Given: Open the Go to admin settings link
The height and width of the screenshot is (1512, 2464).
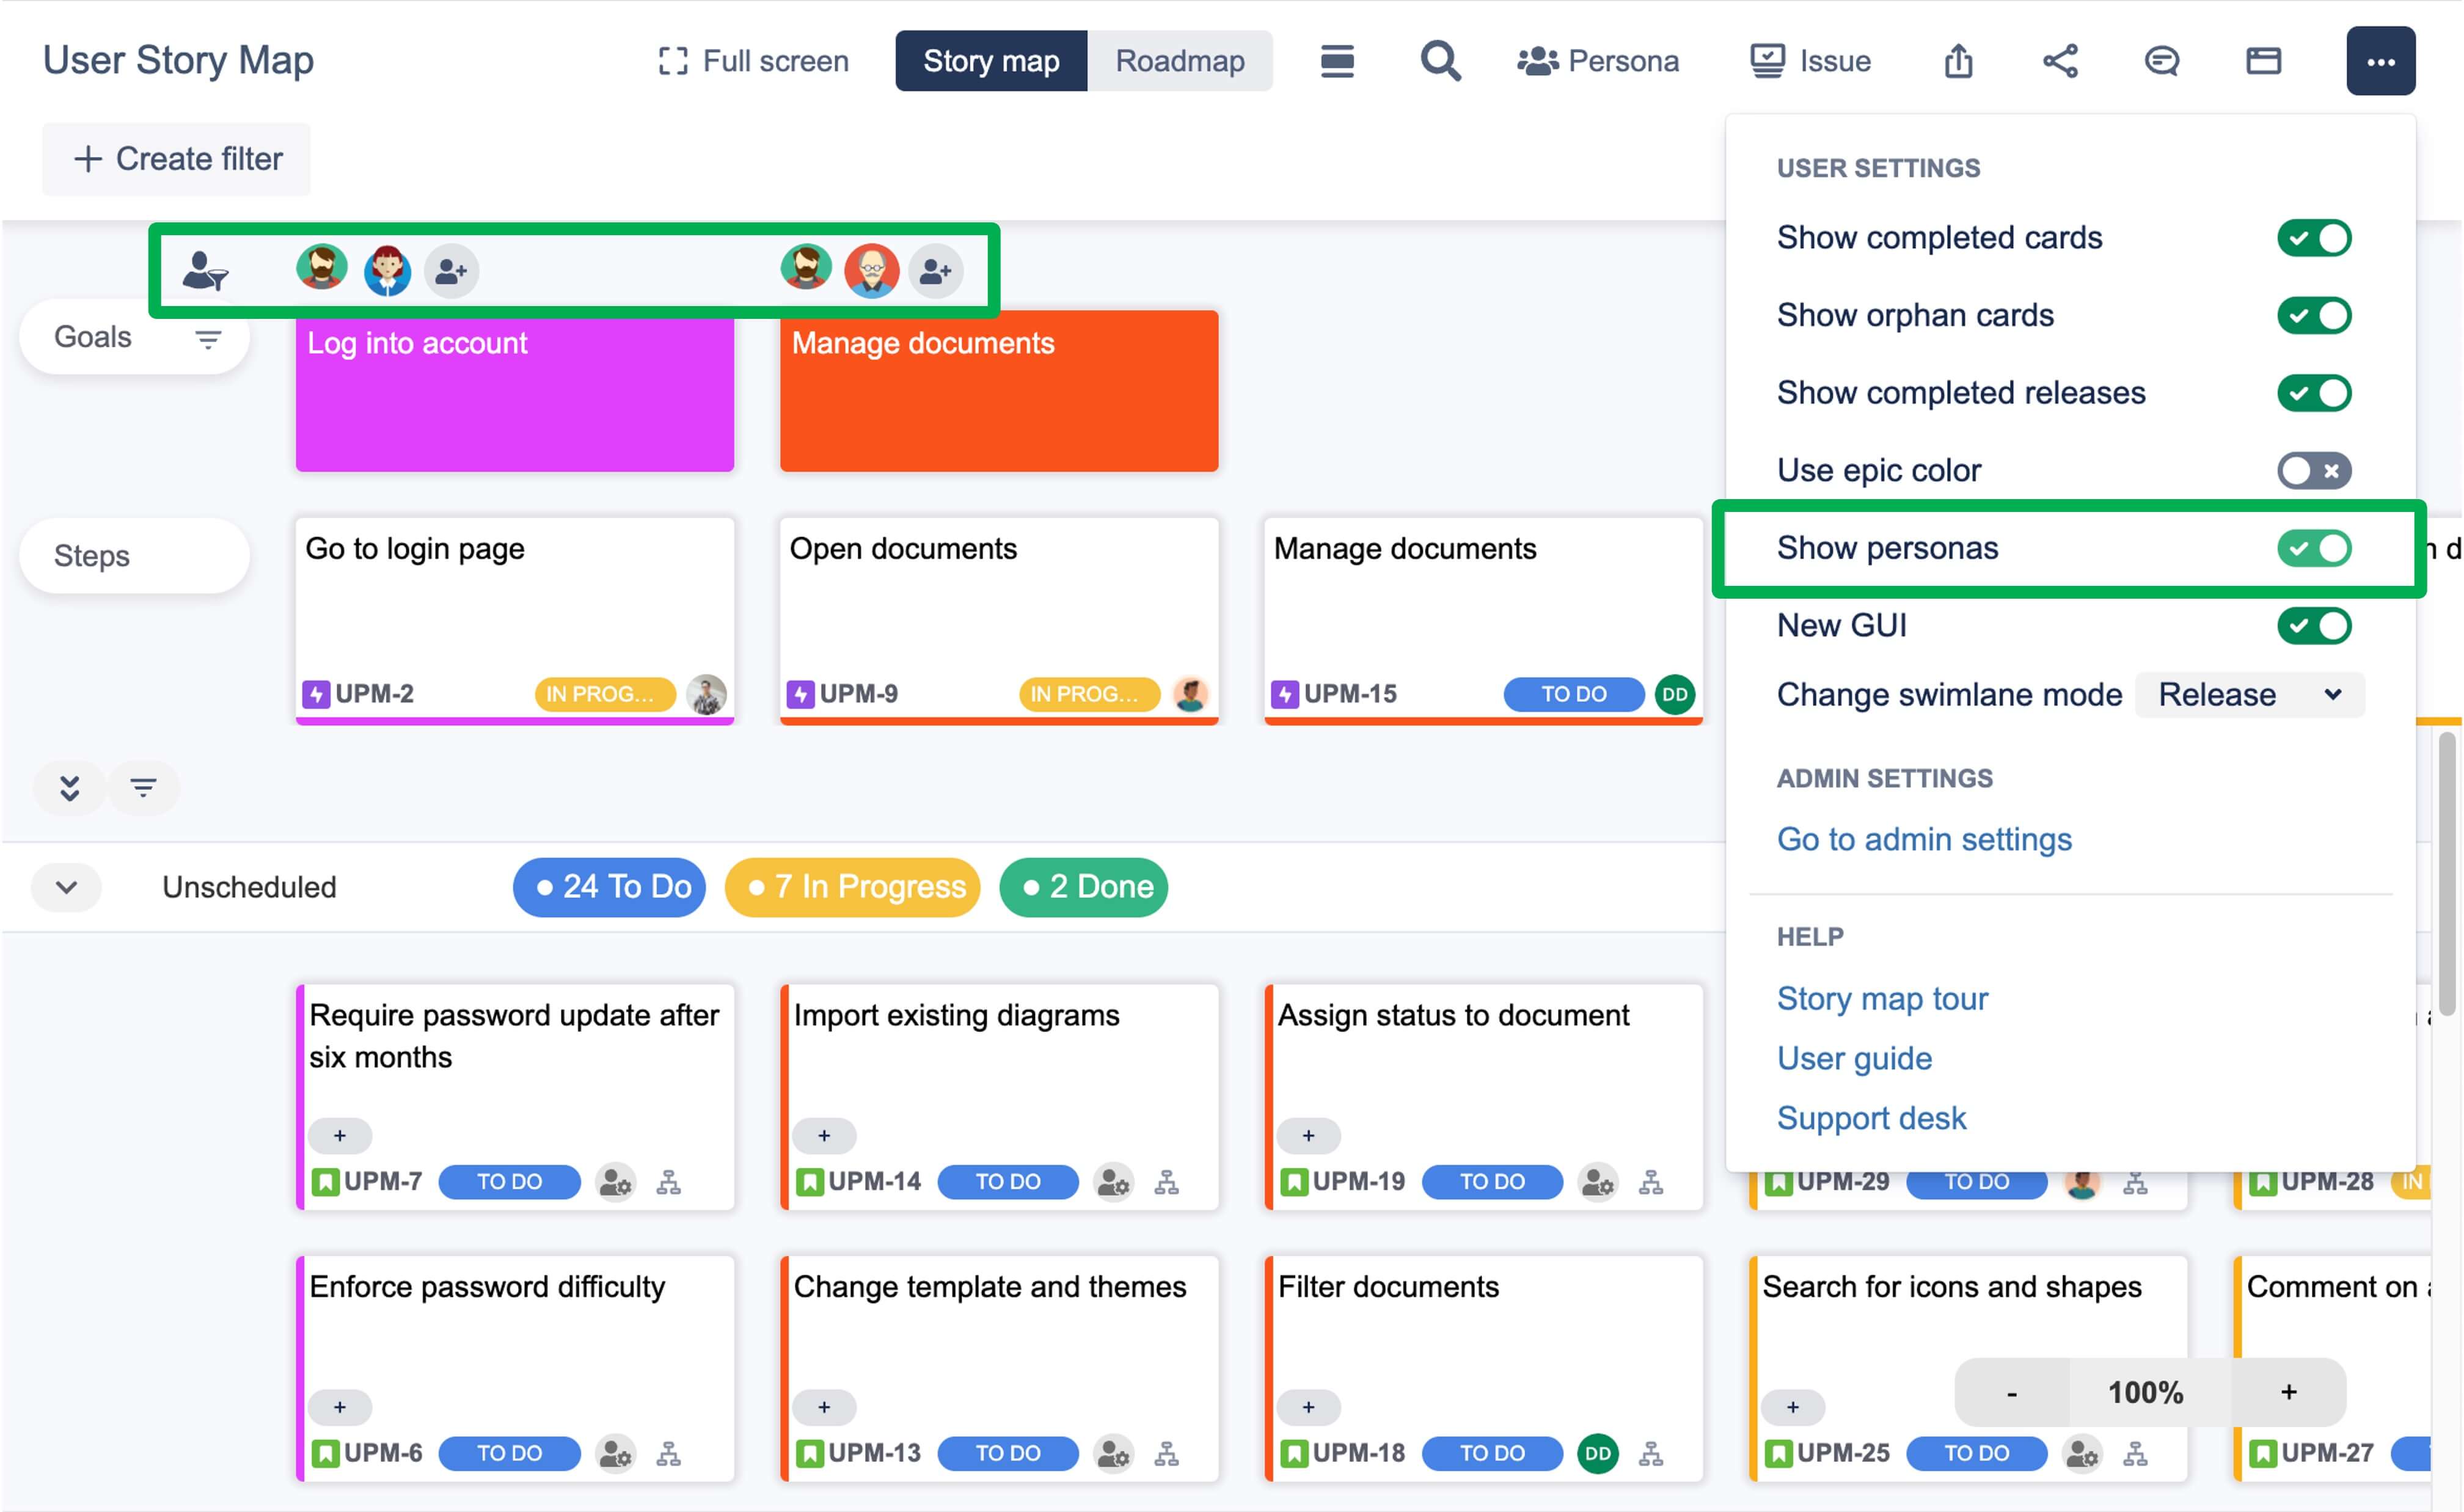Looking at the screenshot, I should 1923,839.
